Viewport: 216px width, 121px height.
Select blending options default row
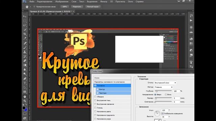[112, 82]
